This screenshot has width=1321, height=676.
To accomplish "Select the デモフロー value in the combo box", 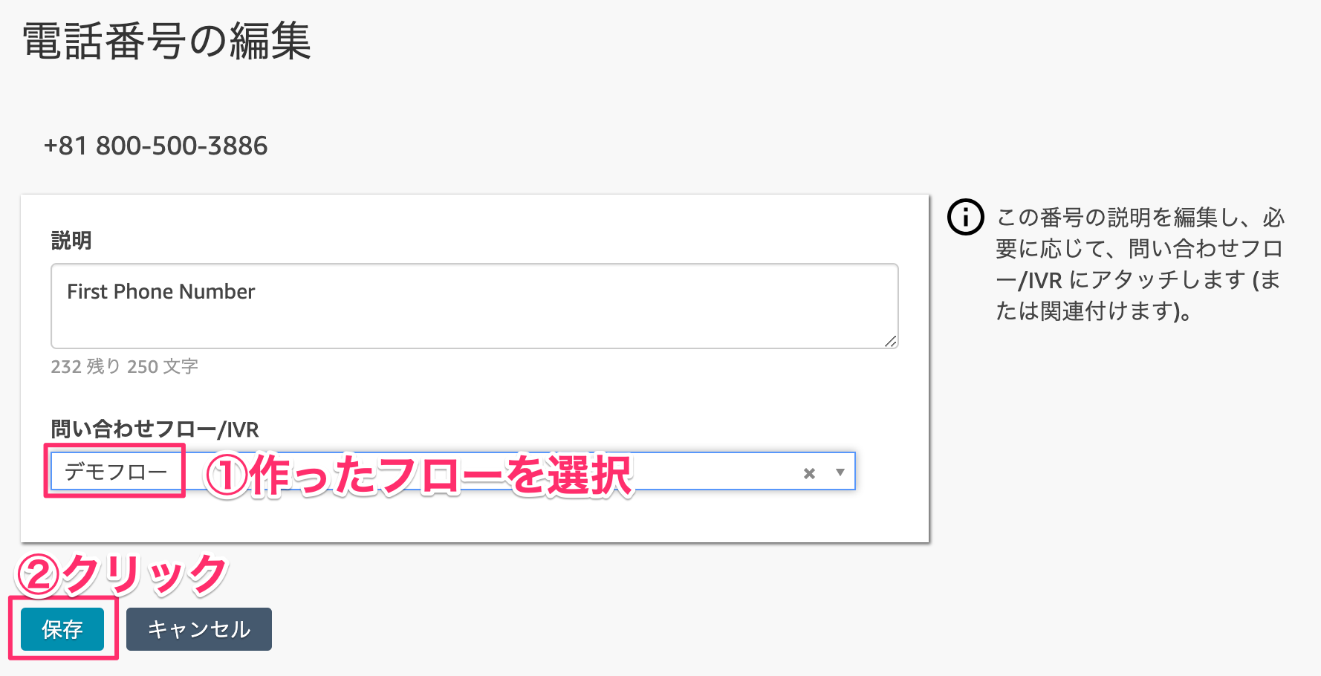I will (x=116, y=472).
